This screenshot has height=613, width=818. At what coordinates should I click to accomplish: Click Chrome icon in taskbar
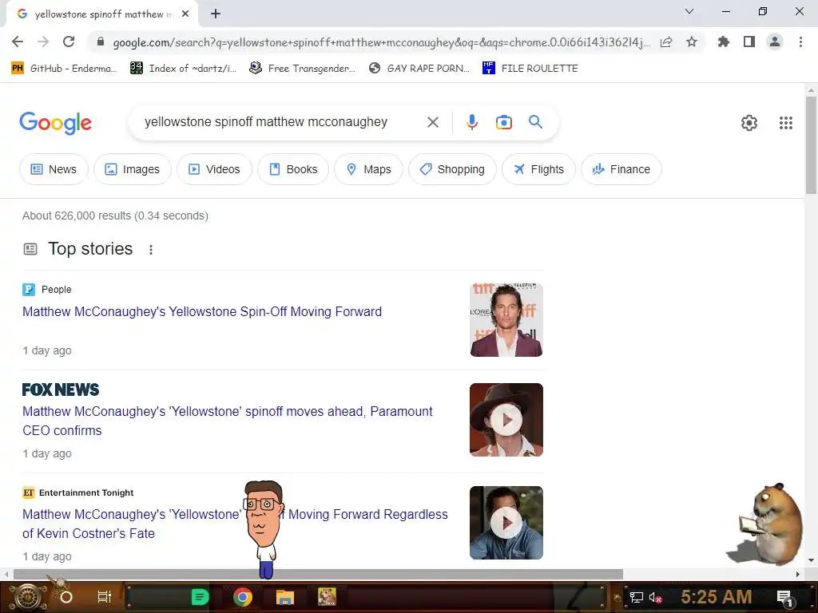pos(243,597)
